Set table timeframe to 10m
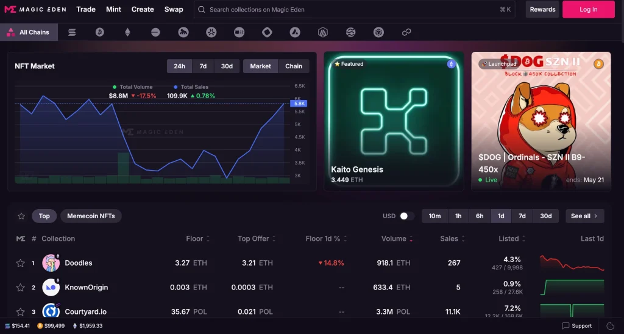624x334 pixels. pyautogui.click(x=434, y=216)
